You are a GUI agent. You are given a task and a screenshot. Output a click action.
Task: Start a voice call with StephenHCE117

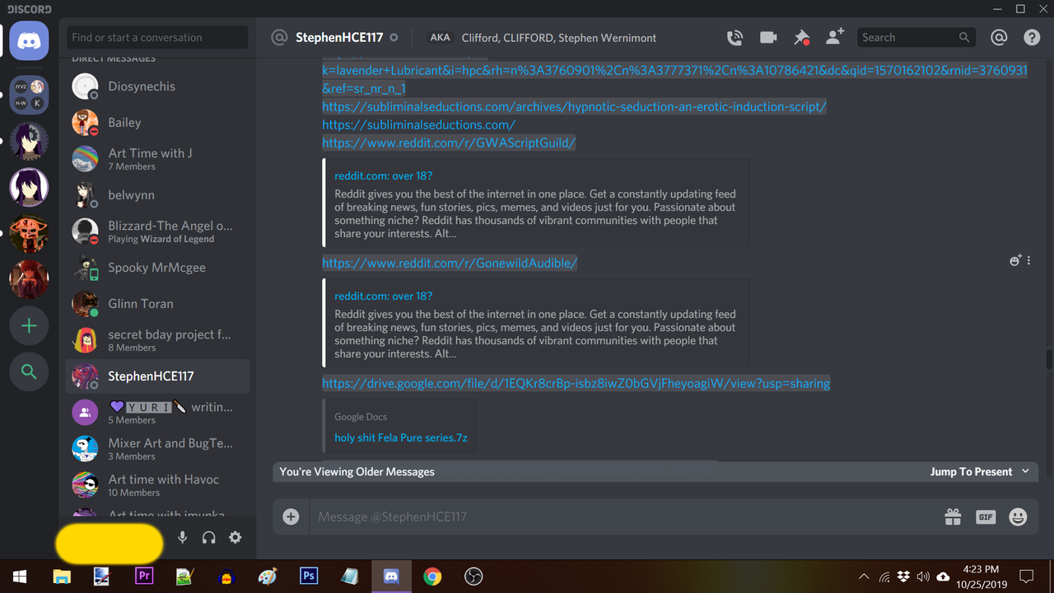[735, 37]
